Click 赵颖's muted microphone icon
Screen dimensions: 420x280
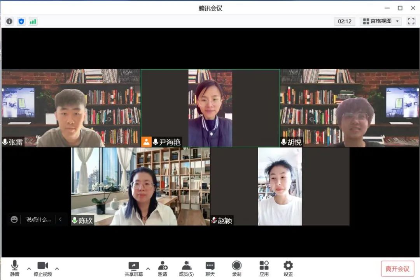214,220
